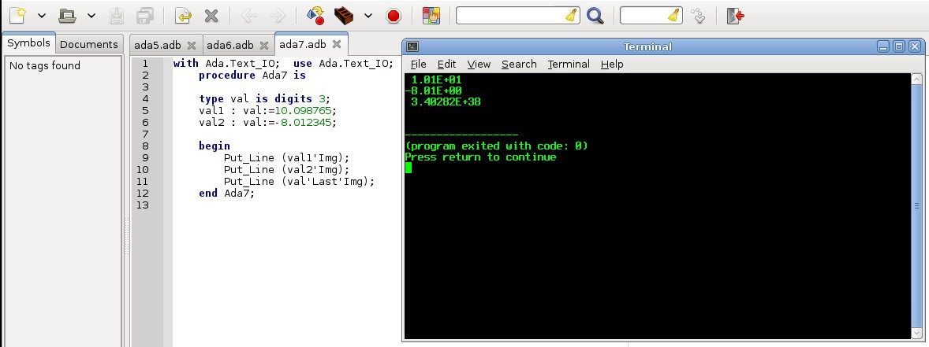Expand the recent files dropdown arrow
Screen dimensions: 929x347
(91, 16)
